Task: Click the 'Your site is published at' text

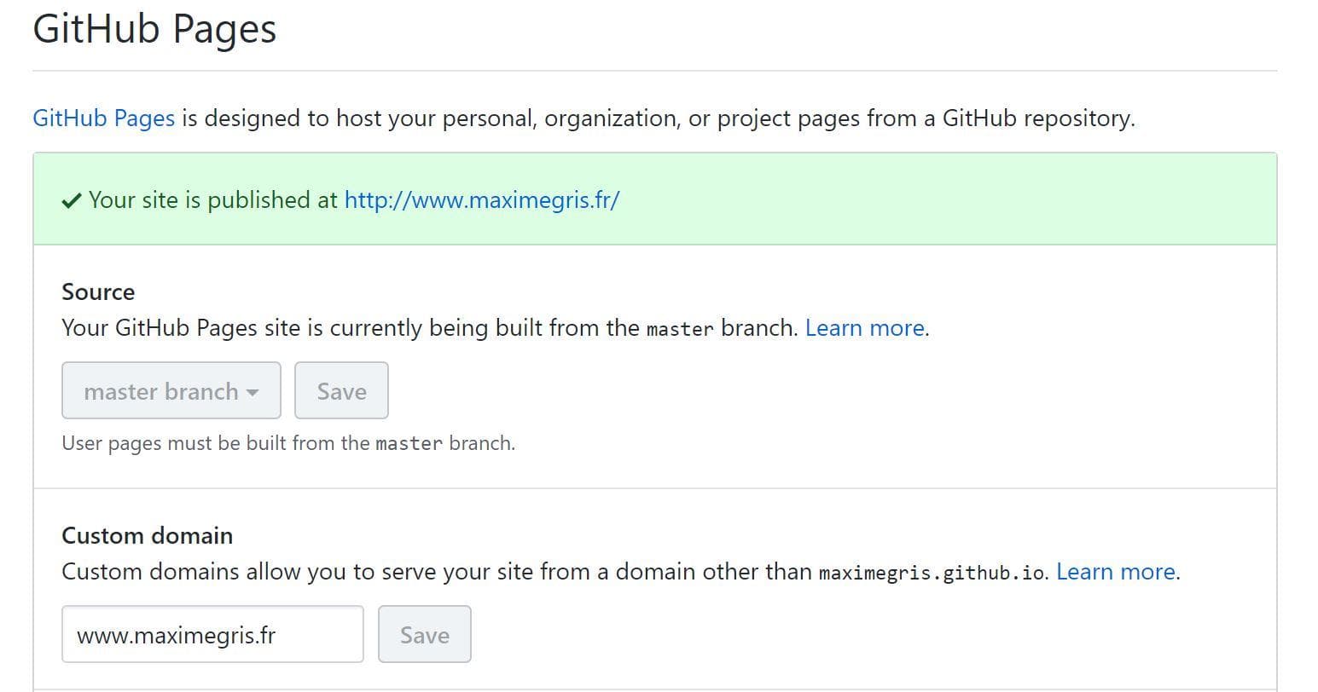Action: (x=213, y=199)
